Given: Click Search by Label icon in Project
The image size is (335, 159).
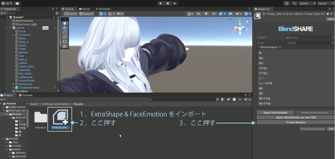Looking at the screenshot, I should [228, 99].
